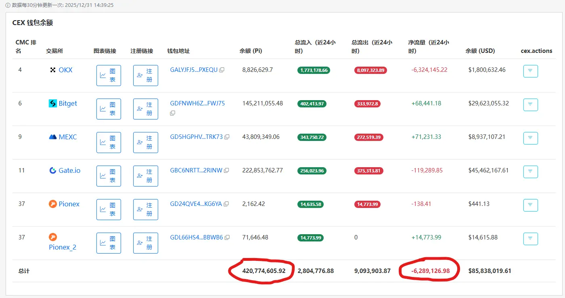Click the MEXC outflow badge 272,519.39

coord(369,137)
